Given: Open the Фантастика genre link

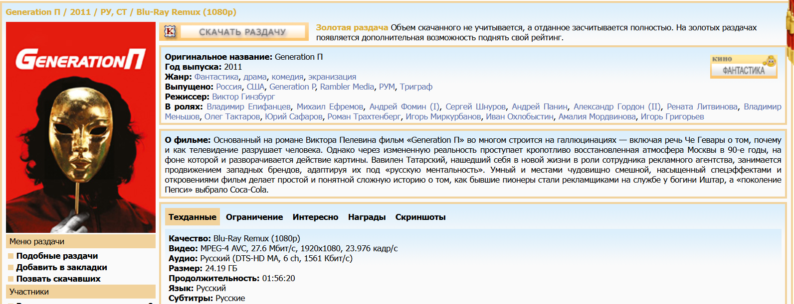Looking at the screenshot, I should 216,77.
